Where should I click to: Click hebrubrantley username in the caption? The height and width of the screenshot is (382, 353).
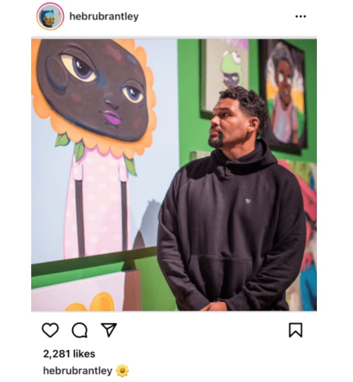[x=78, y=370]
